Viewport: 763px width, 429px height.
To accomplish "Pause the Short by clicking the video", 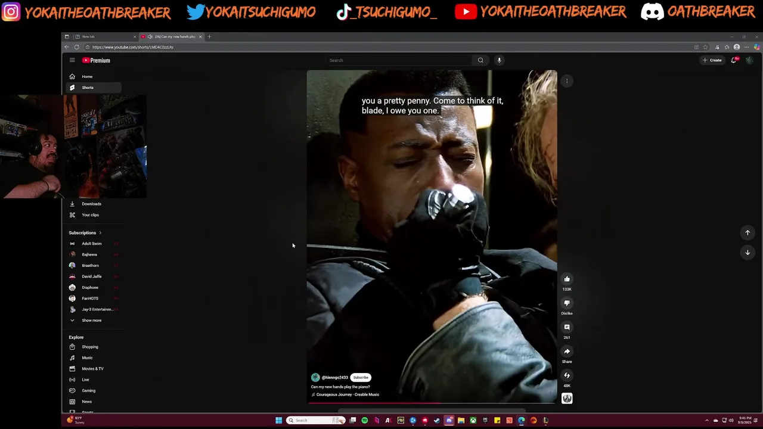I will tap(432, 237).
